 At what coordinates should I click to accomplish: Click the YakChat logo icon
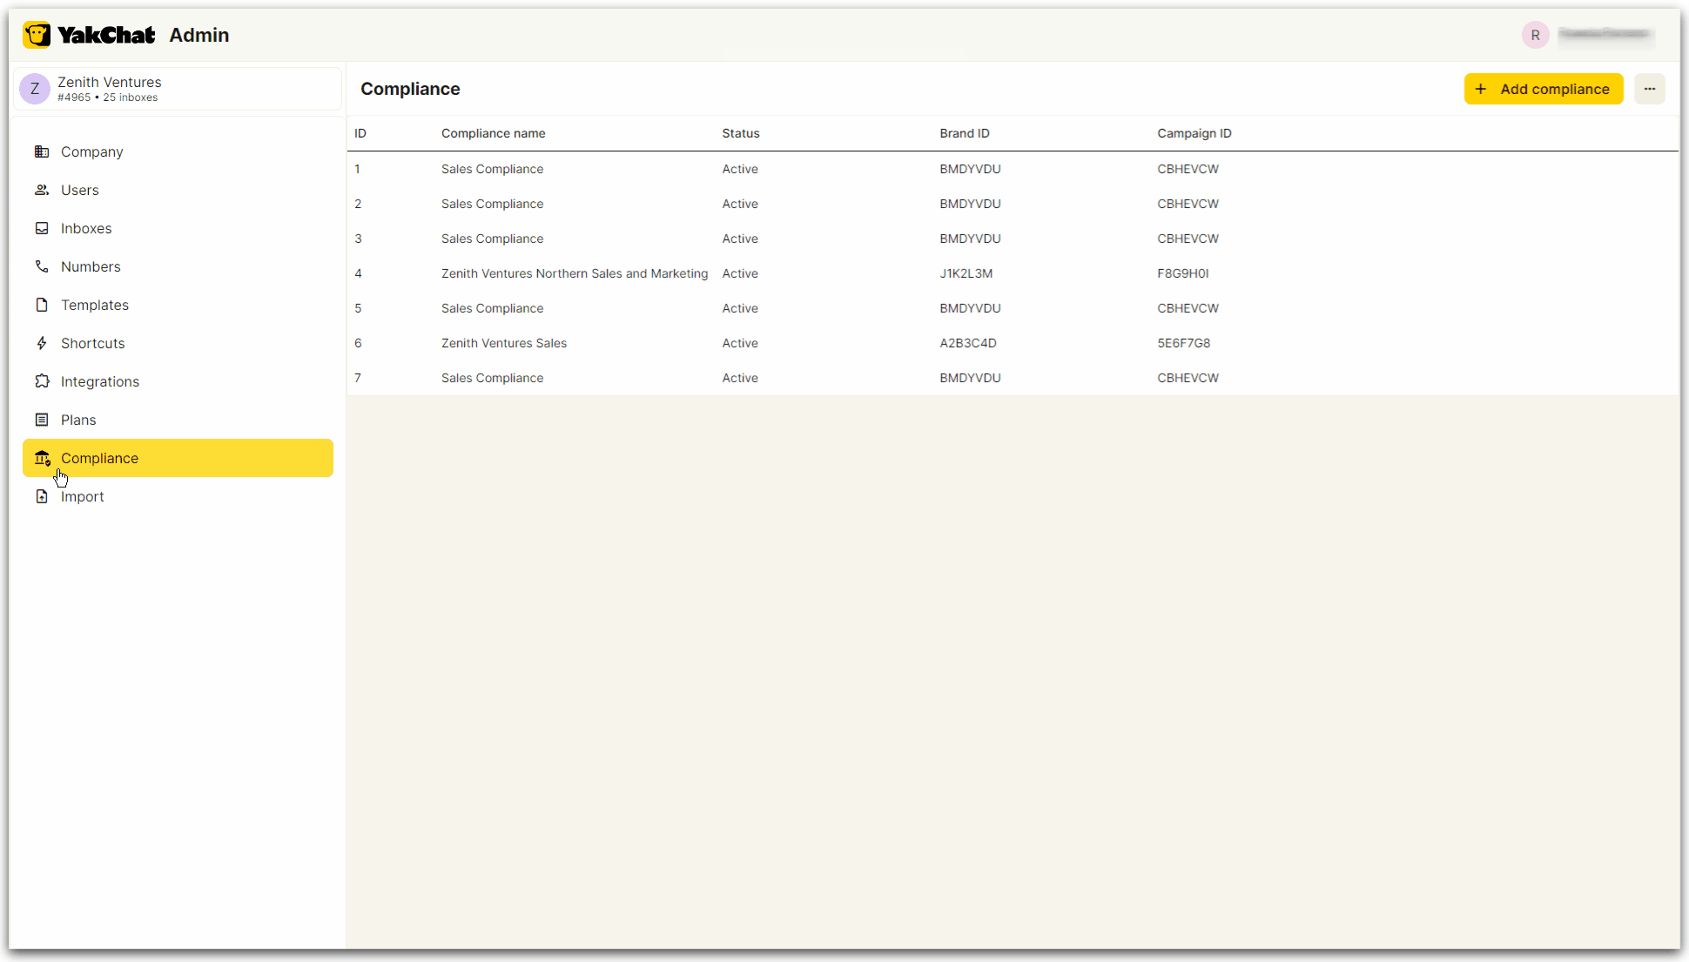point(37,35)
